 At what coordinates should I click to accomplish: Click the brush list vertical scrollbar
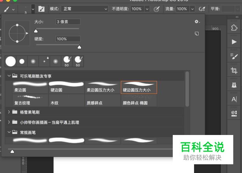(x=187, y=89)
